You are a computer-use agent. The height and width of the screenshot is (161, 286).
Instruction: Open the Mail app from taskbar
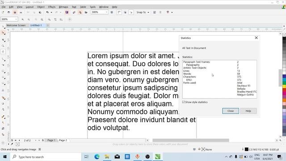click(x=117, y=157)
